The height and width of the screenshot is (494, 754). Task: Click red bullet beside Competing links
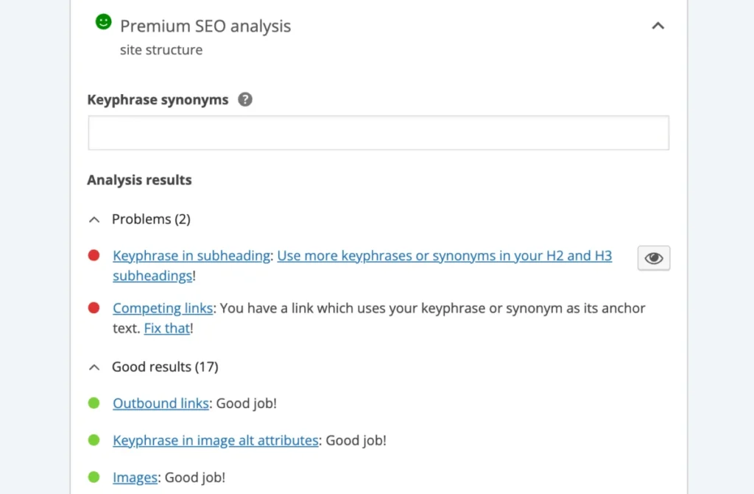(94, 308)
